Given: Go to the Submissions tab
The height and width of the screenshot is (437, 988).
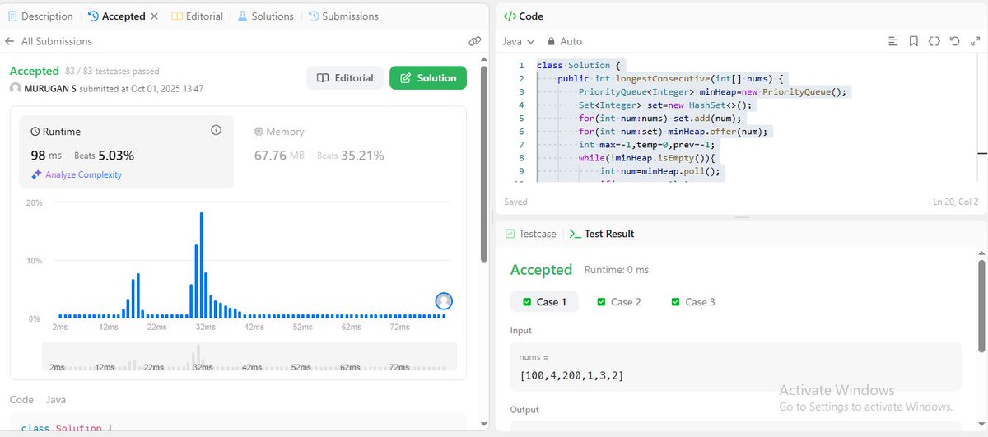Looking at the screenshot, I should (343, 16).
